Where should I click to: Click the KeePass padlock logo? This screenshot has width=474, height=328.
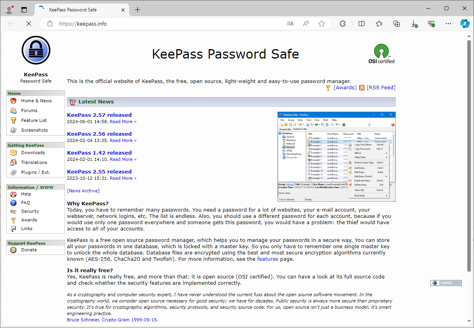point(36,50)
